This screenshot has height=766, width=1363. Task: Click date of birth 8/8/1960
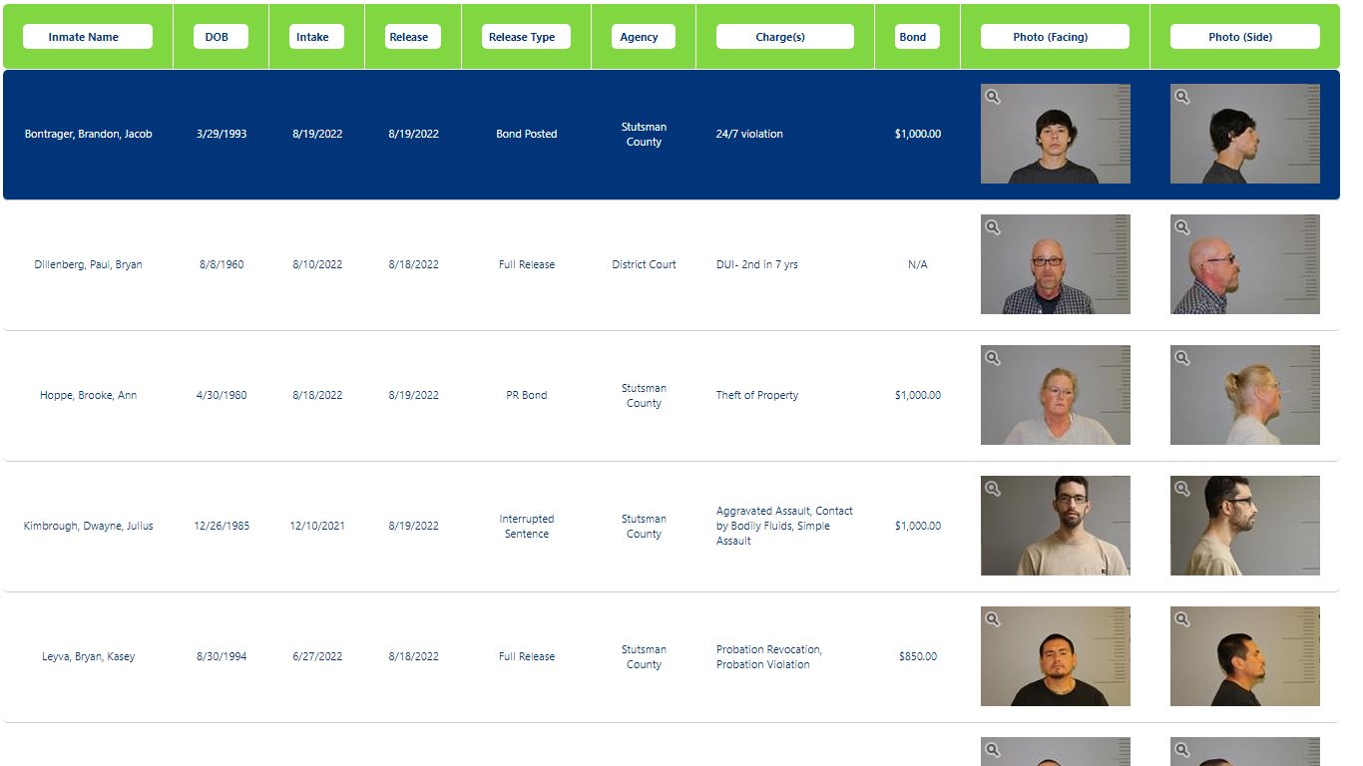(x=222, y=264)
